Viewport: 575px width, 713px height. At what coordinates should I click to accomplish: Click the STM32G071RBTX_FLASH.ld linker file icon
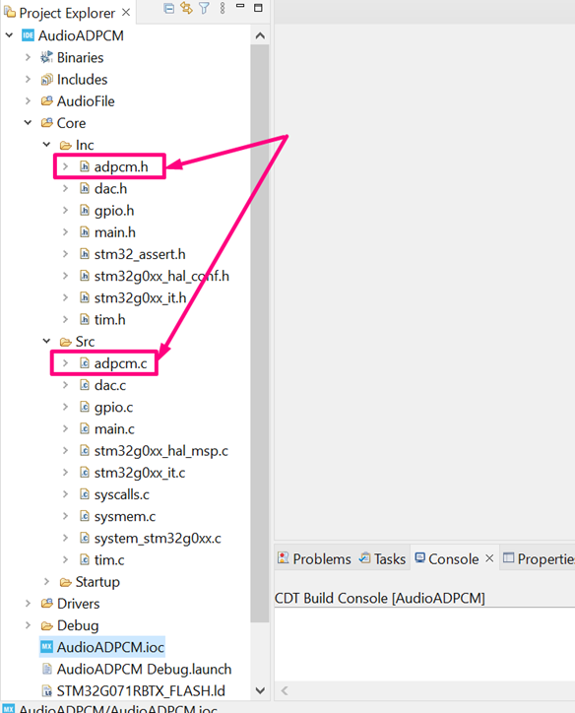(46, 690)
